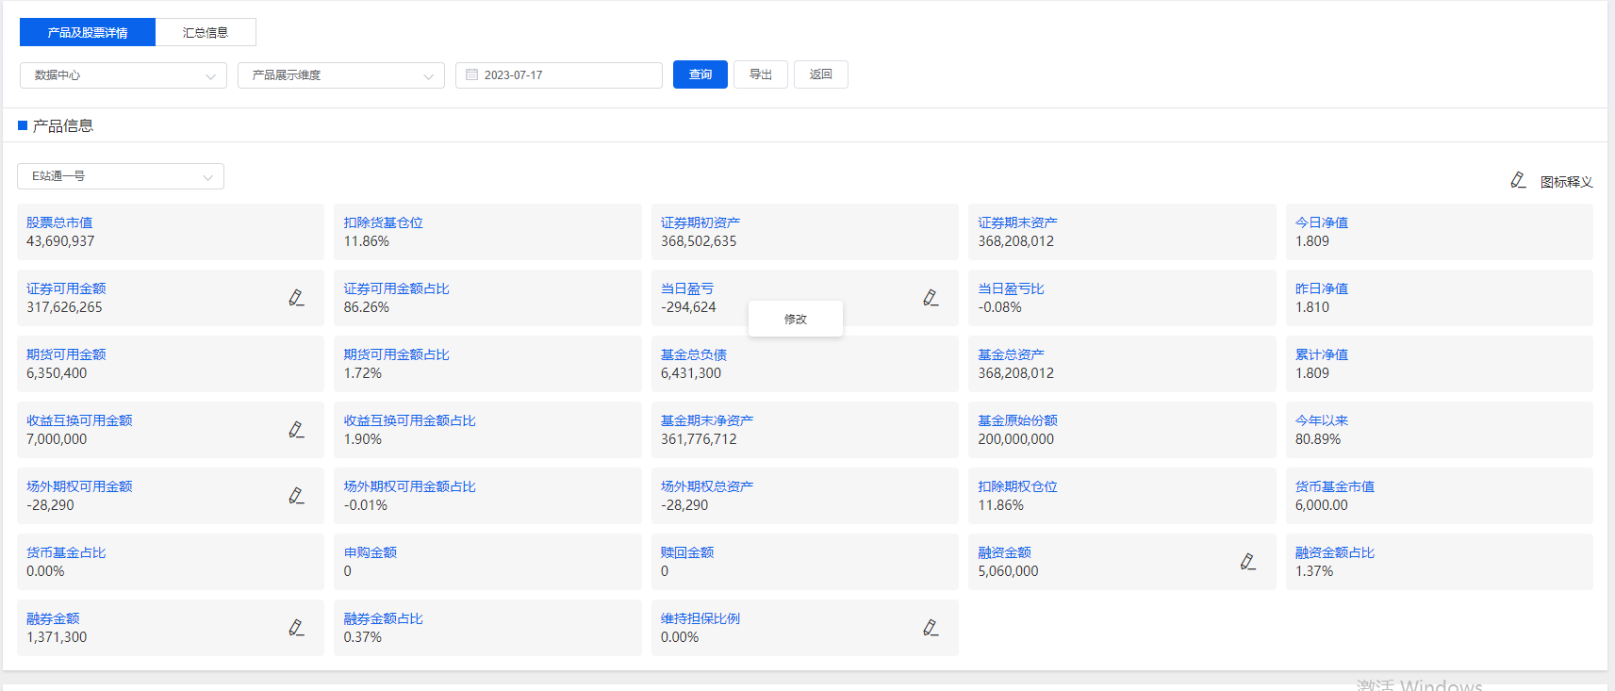The image size is (1615, 691).
Task: Click the value 361,776,712
Action: pos(699,439)
